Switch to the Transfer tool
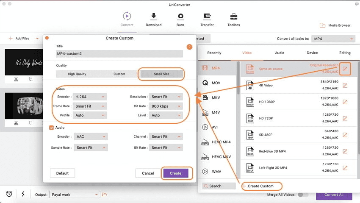 pos(207,17)
